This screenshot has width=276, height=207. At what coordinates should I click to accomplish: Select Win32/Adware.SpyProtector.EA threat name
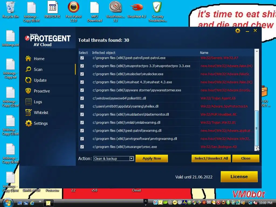click(x=224, y=106)
